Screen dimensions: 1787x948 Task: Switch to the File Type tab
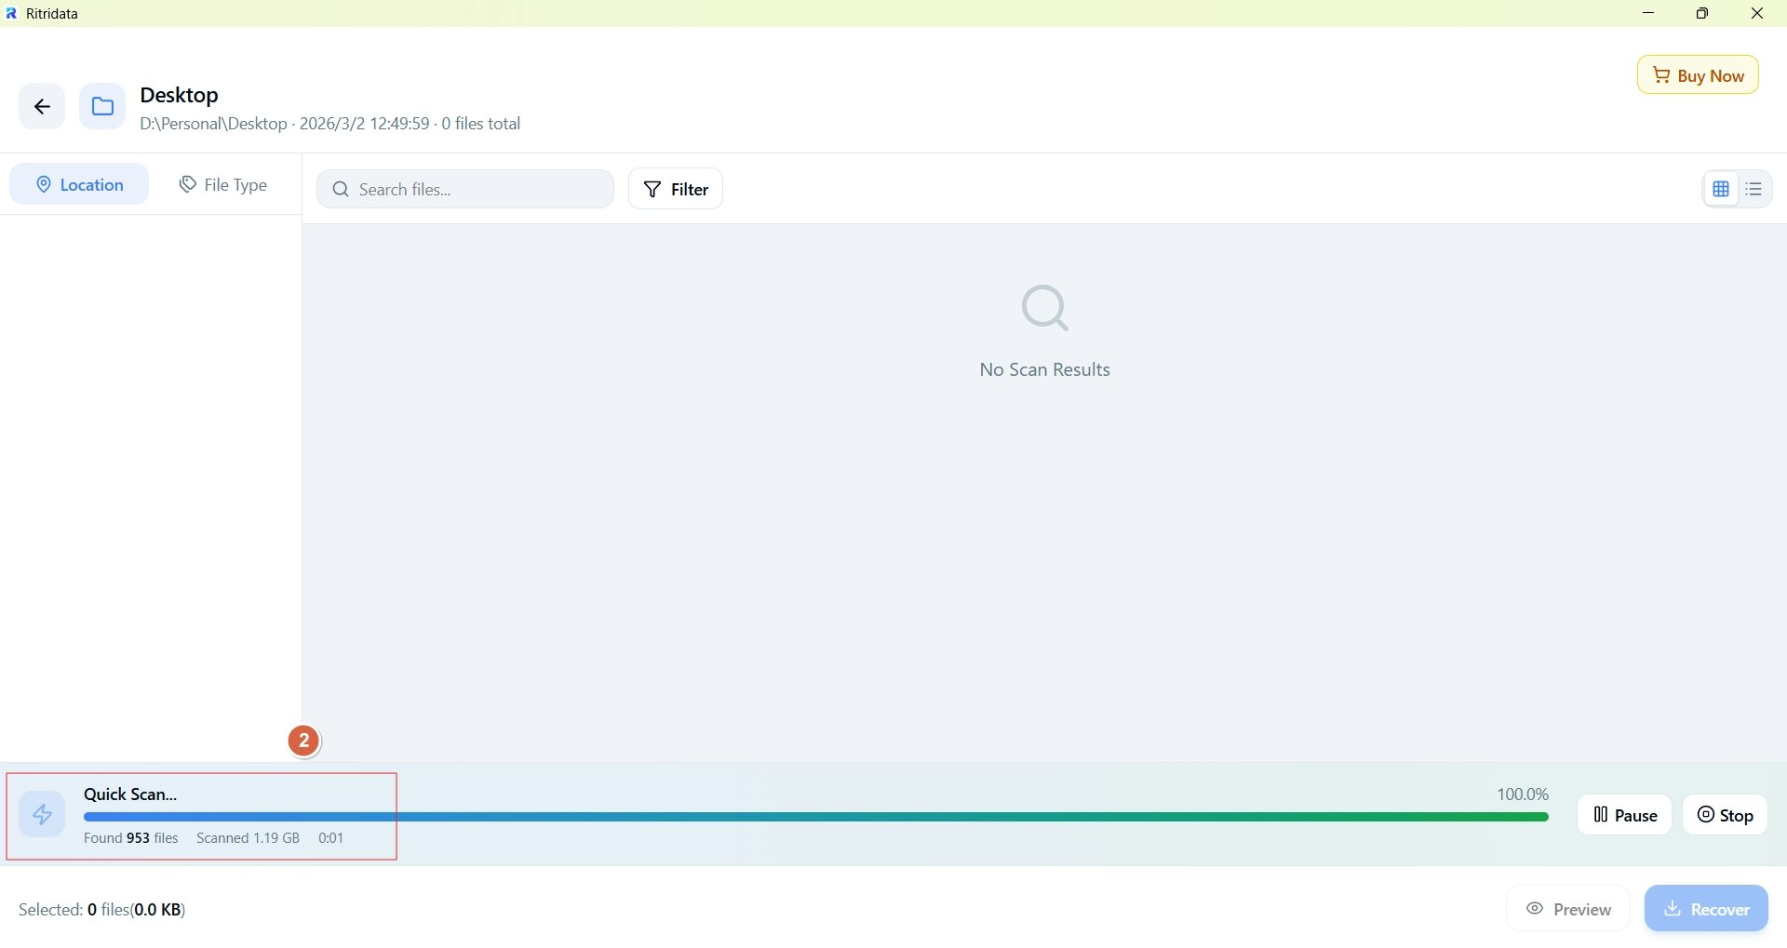coord(223,184)
